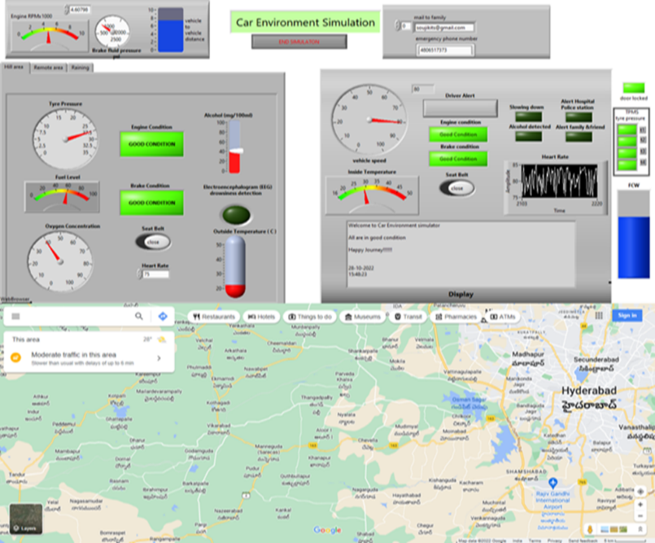Filter map by ATMs
Viewport: 655px width, 543px height.
tap(503, 317)
